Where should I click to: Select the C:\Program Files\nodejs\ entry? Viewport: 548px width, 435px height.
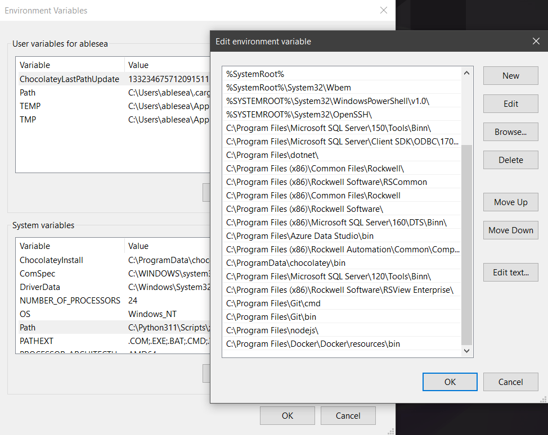[342, 330]
